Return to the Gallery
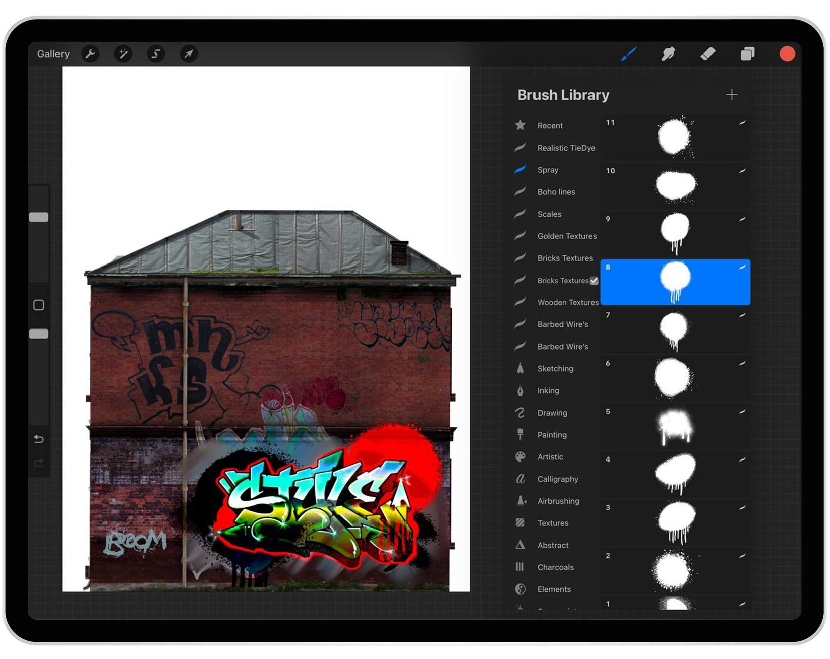Image resolution: width=830 pixels, height=659 pixels. [53, 54]
